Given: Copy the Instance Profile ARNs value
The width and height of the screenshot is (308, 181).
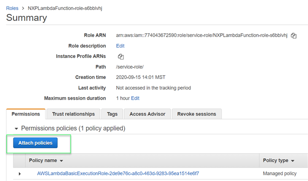Looking at the screenshot, I should point(121,57).
